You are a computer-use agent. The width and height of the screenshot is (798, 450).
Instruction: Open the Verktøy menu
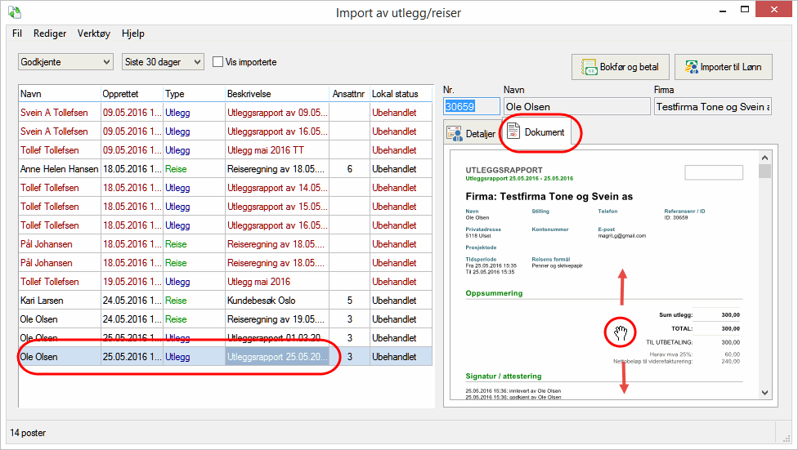tap(94, 33)
